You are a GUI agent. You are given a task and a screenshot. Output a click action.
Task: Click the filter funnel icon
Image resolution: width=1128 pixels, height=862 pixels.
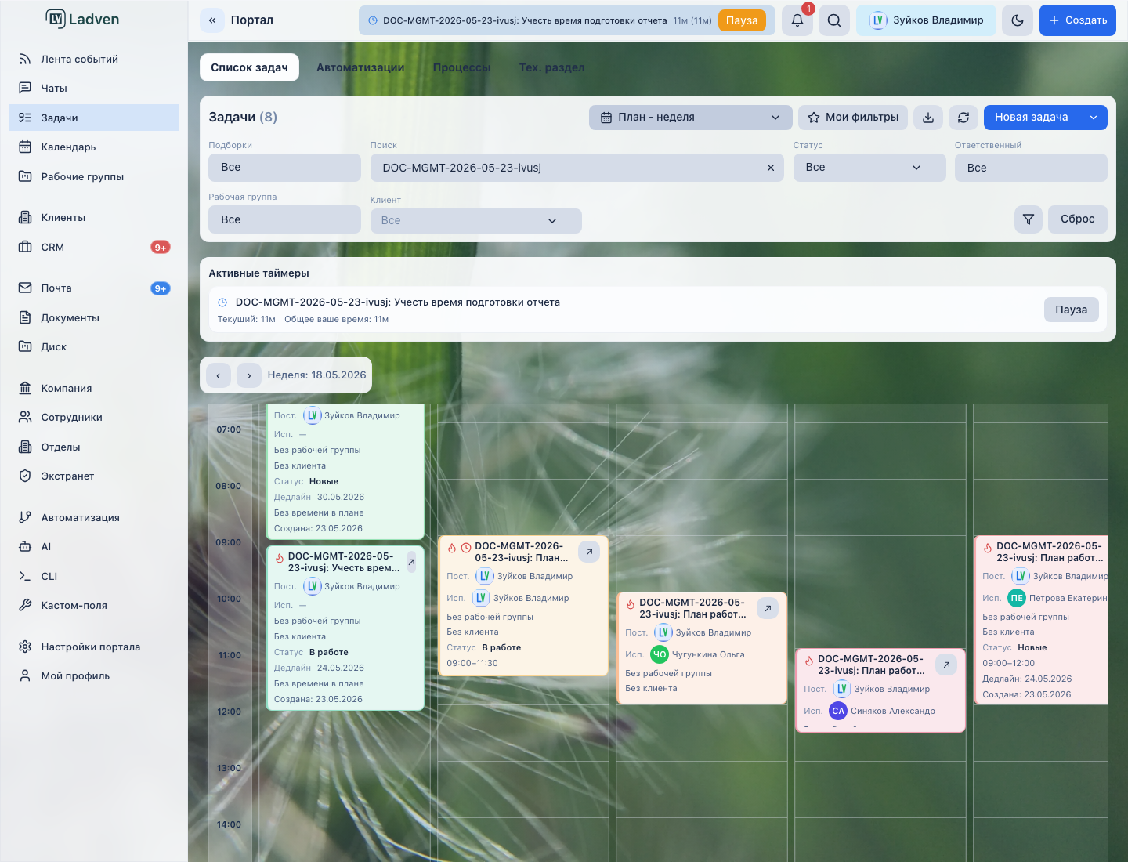coord(1029,219)
